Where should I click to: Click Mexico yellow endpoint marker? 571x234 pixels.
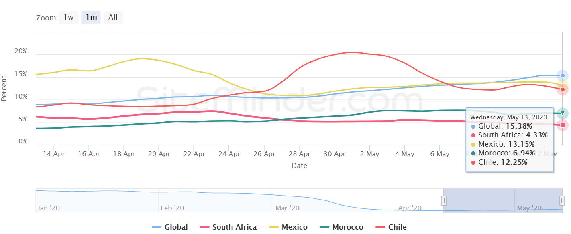pos(563,85)
